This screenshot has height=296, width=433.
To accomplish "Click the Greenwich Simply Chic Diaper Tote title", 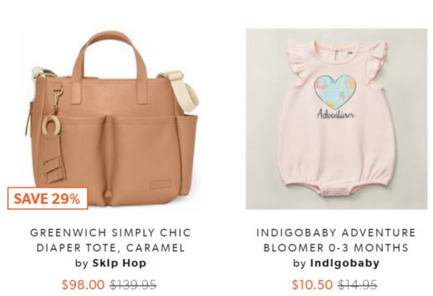I will [x=111, y=240].
